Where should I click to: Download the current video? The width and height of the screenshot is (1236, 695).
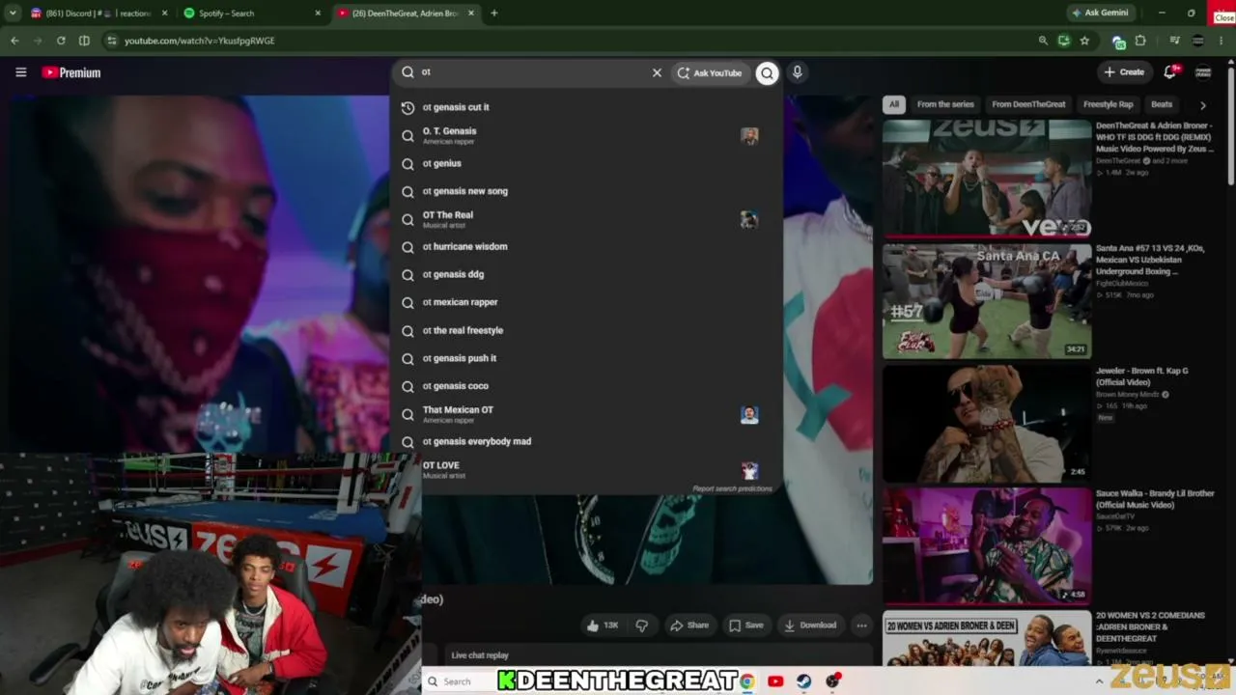tap(810, 625)
